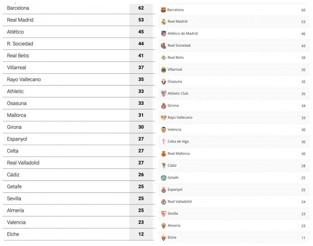Select the Sevilla crest in right table
Image resolution: width=313 pixels, height=246 pixels.
pos(163,214)
